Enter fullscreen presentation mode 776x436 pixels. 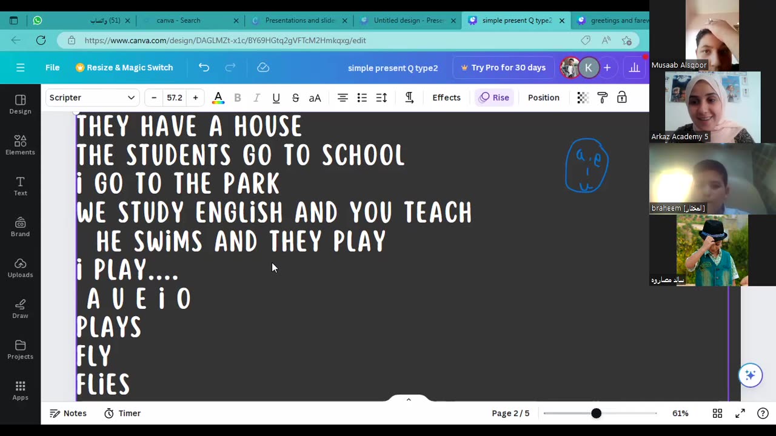point(740,413)
